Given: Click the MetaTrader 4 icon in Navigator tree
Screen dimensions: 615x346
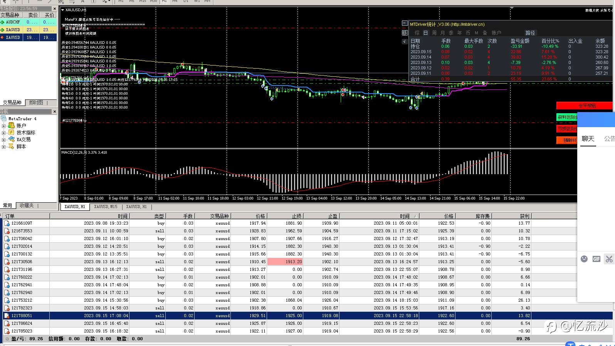Looking at the screenshot, I should click(x=4, y=119).
